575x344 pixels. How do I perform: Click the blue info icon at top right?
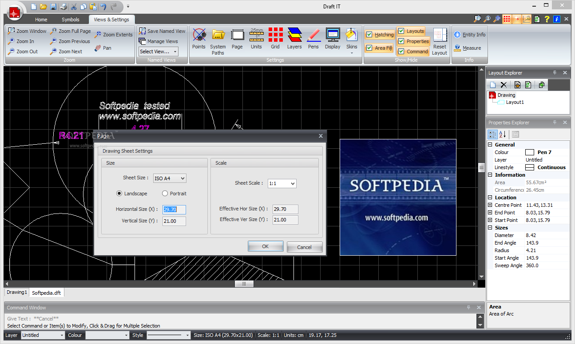coord(556,19)
